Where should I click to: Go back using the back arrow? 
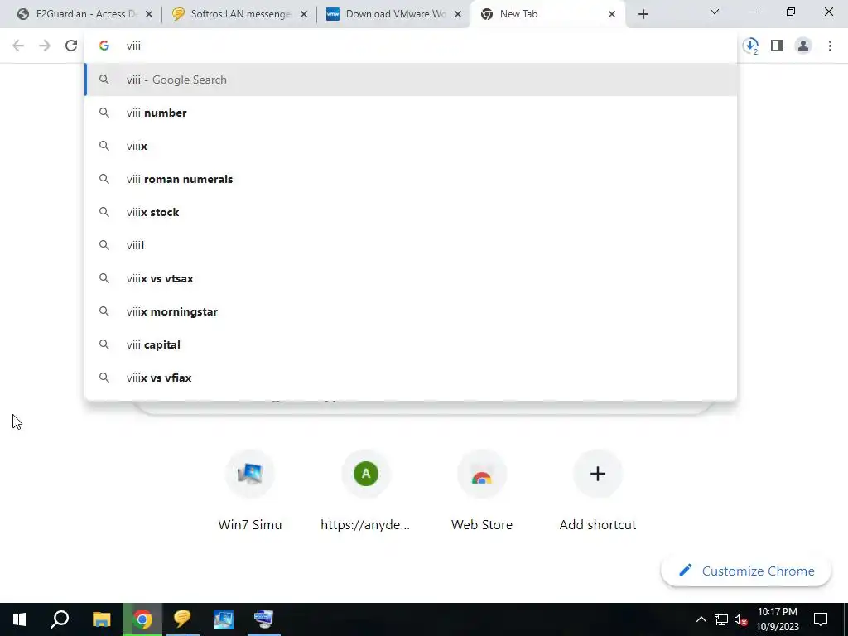coord(18,46)
